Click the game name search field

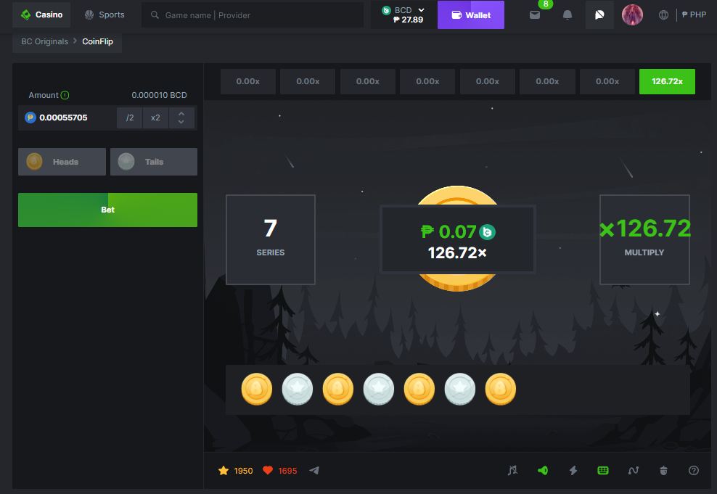pos(253,15)
